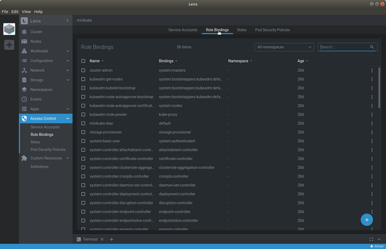
Task: Add a new cluster with plus icon
Action: click(x=9, y=45)
